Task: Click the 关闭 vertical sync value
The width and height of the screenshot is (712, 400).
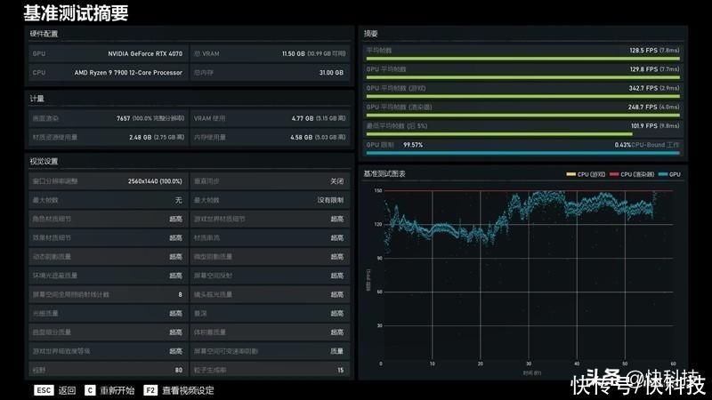Action: pos(337,181)
